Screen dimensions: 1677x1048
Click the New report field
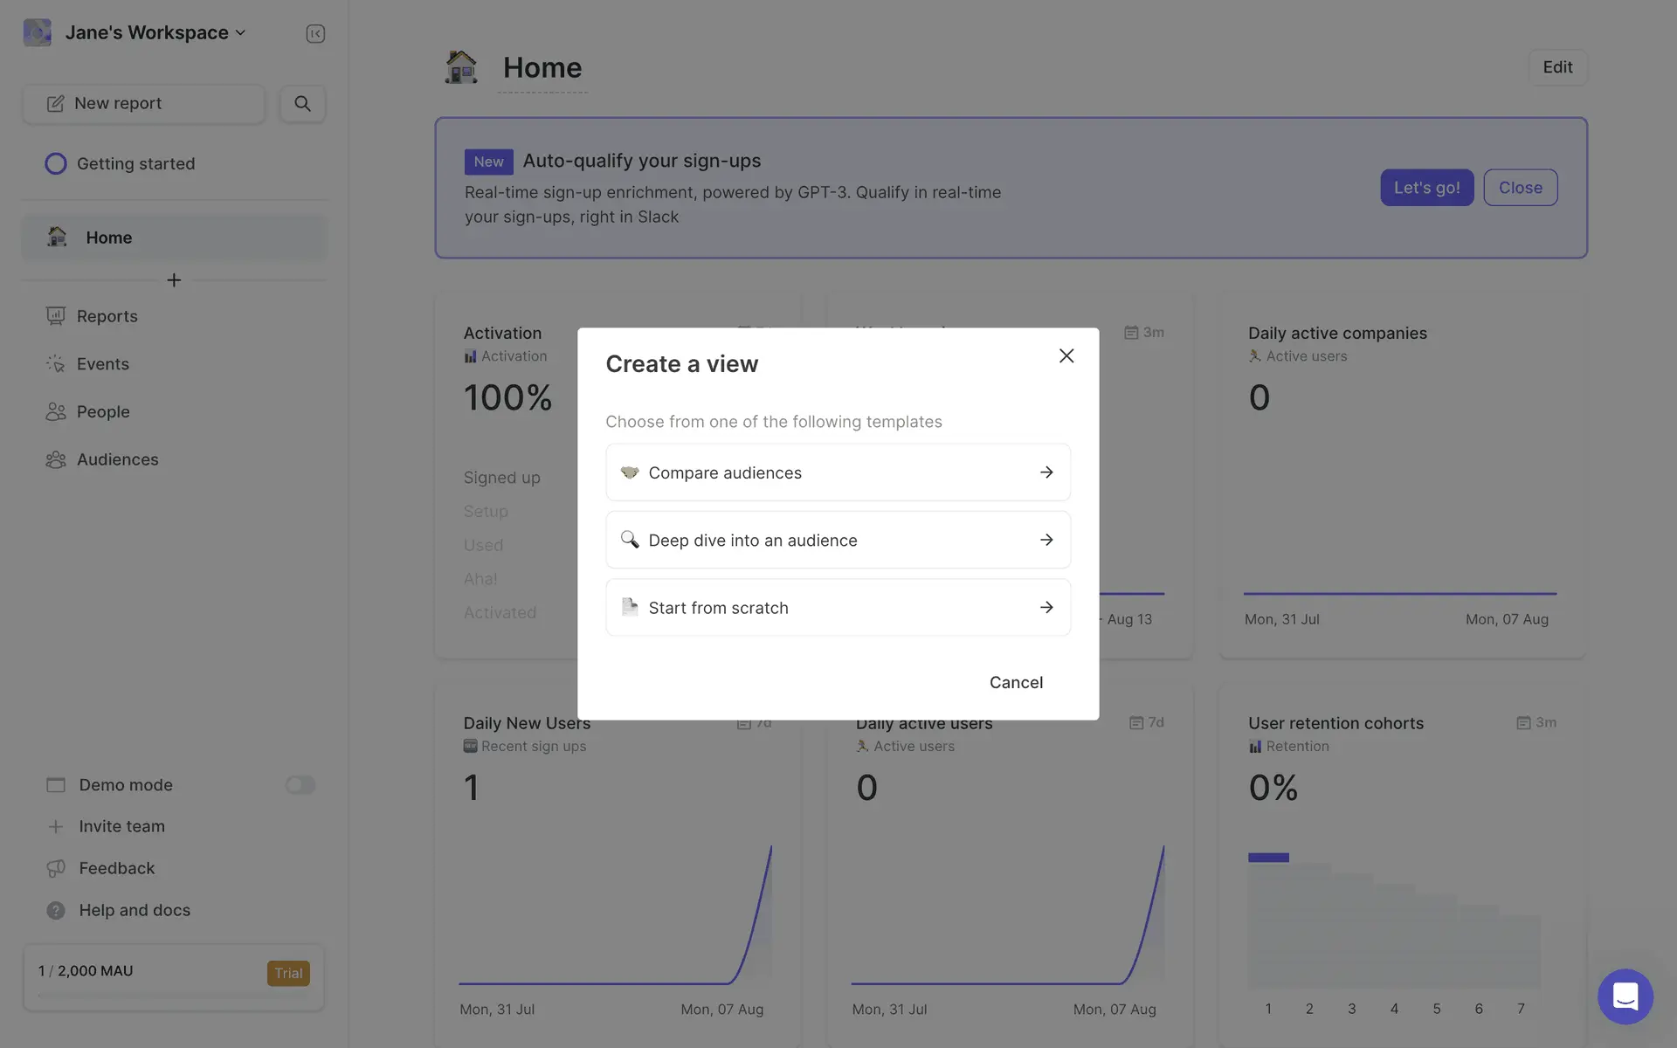[143, 103]
